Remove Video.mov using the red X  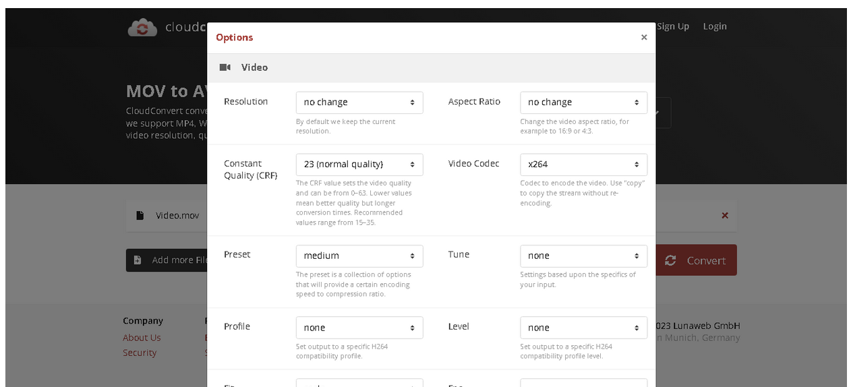click(x=725, y=216)
